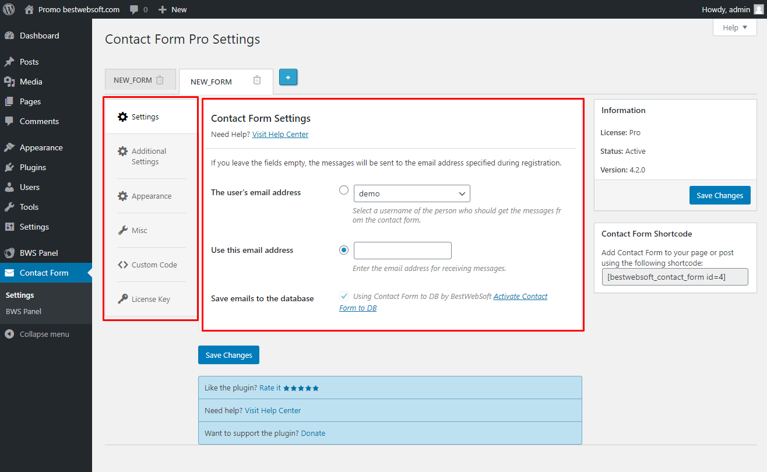Open the Howdy, admin account menu

point(733,9)
